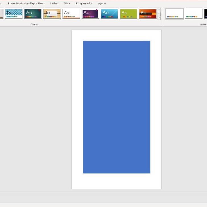Open the Vista tab
This screenshot has height=207, width=207.
(67, 3)
